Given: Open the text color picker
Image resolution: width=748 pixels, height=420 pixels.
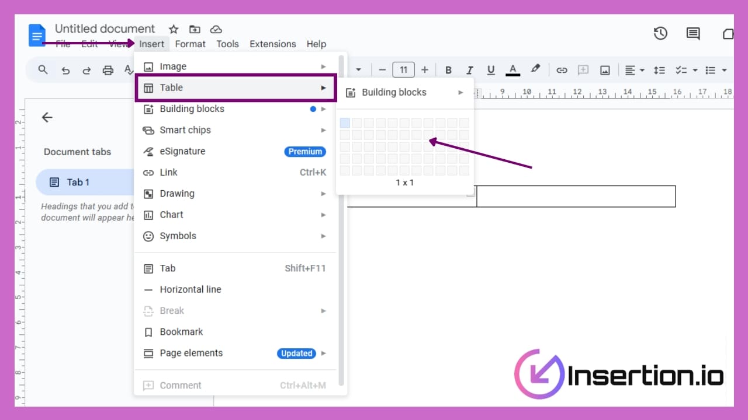Looking at the screenshot, I should 512,70.
